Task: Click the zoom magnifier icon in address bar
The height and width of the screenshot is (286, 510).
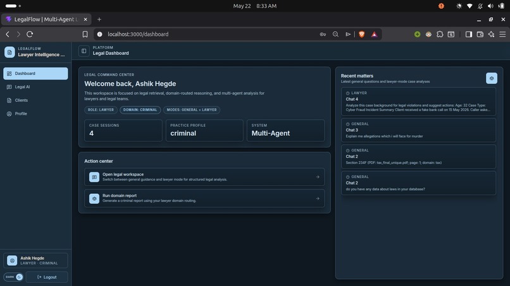Action: pyautogui.click(x=335, y=34)
